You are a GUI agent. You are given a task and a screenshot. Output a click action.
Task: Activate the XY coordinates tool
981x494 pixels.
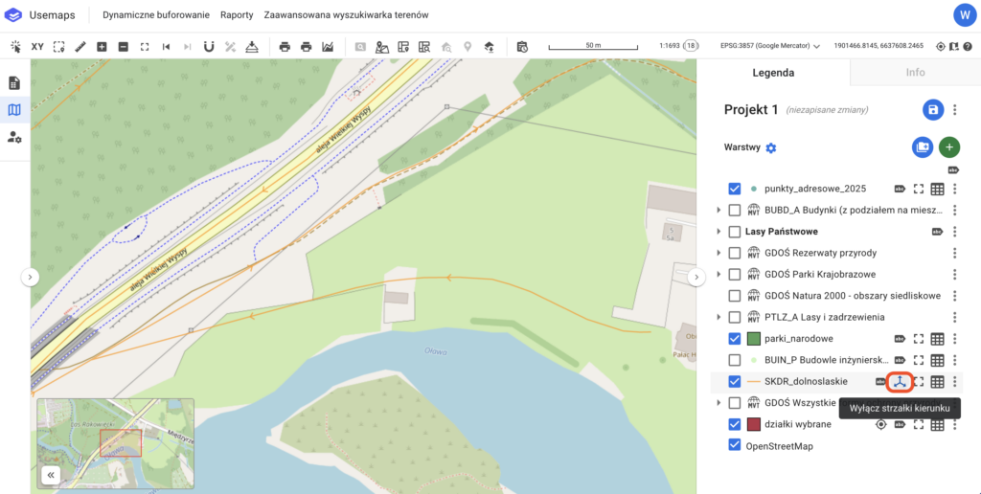tap(37, 46)
